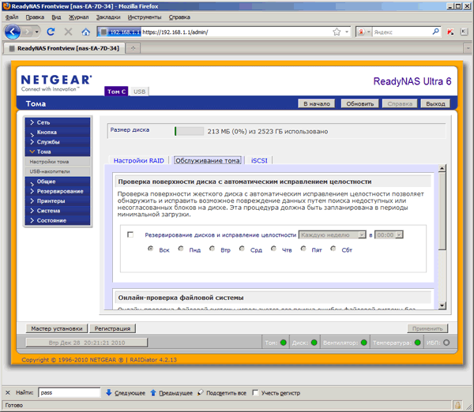The width and height of the screenshot is (474, 412).
Task: Click the Next match down-arrow icon
Action: pyautogui.click(x=109, y=393)
